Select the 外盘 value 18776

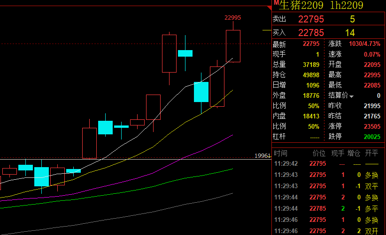point(311,95)
